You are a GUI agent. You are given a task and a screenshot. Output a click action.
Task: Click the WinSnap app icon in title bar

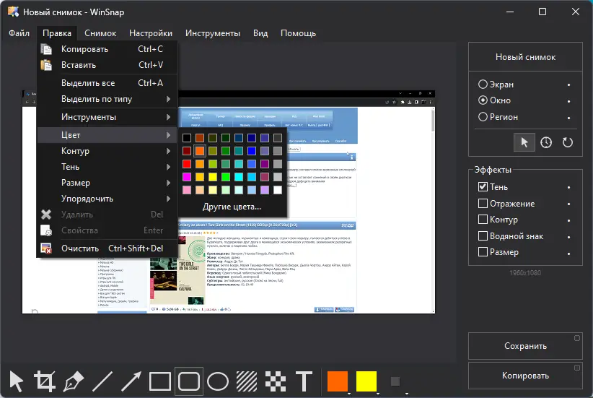[x=13, y=12]
